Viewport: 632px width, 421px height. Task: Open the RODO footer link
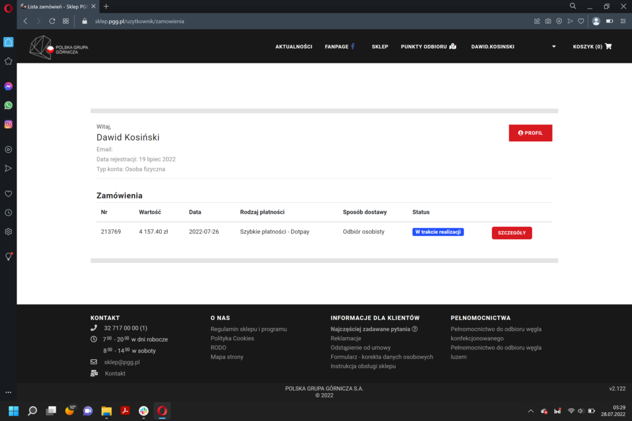click(x=218, y=348)
